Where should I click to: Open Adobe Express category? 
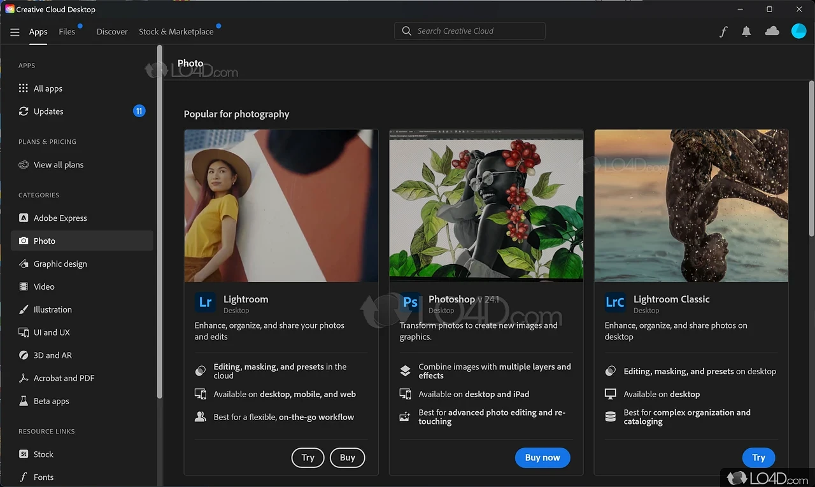tap(82, 218)
